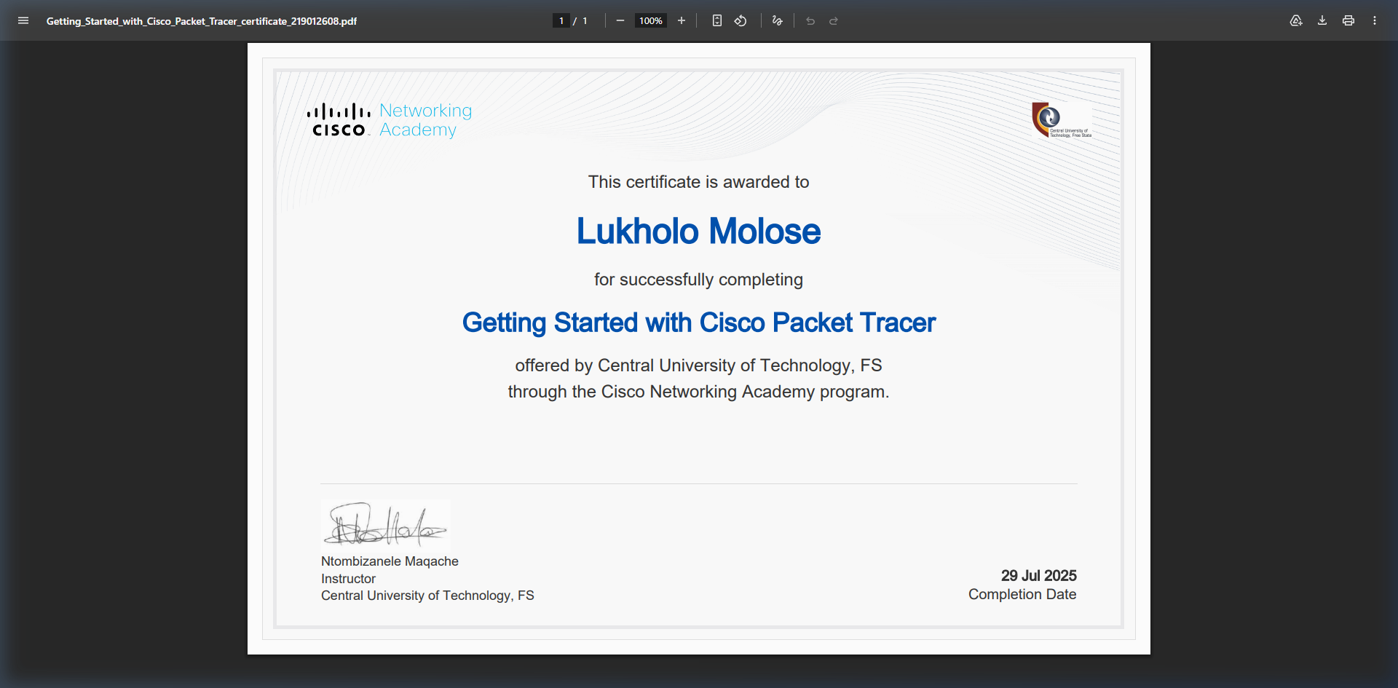Click the undo arrow icon
The height and width of the screenshot is (688, 1398).
pos(810,20)
